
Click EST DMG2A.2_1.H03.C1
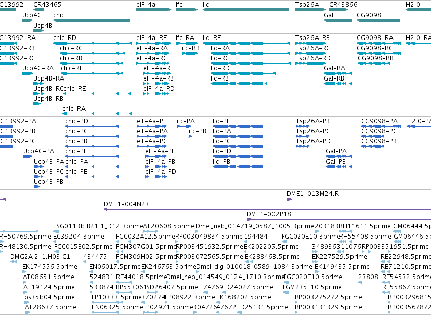click(14, 262)
